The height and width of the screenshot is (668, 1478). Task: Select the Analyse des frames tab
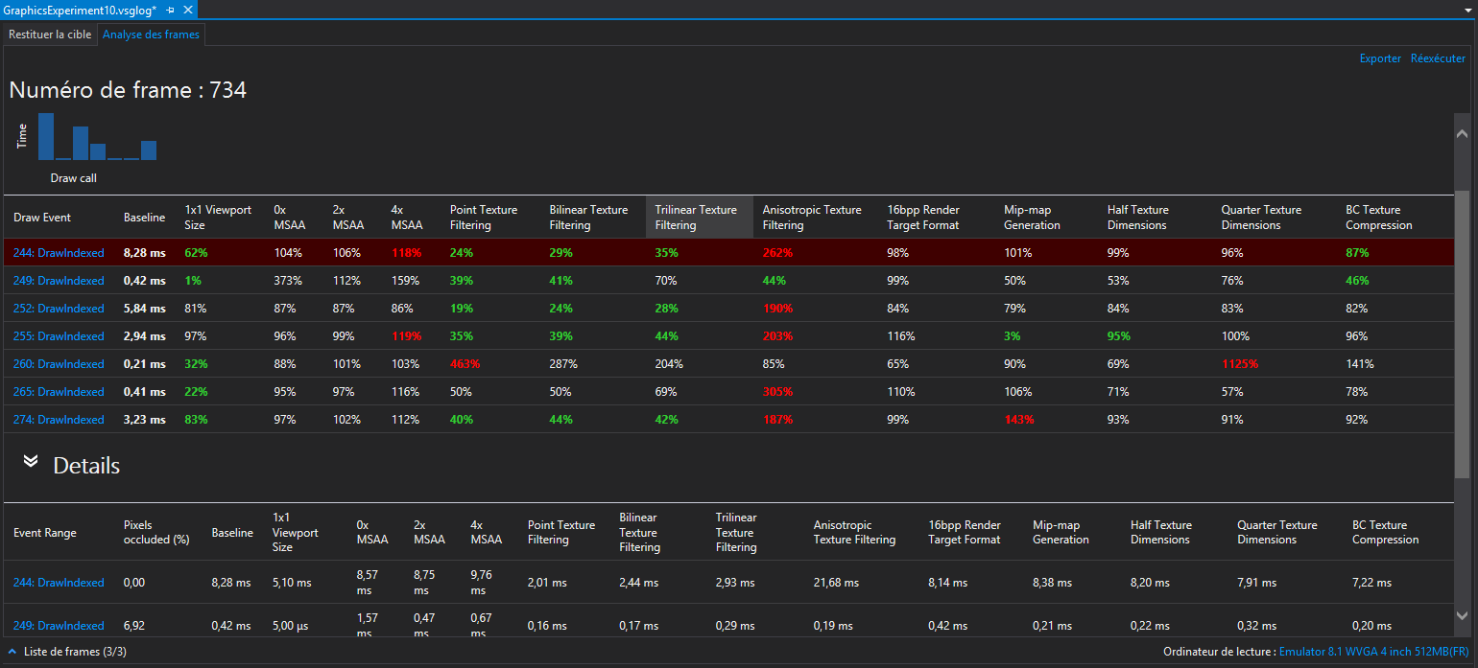[152, 35]
